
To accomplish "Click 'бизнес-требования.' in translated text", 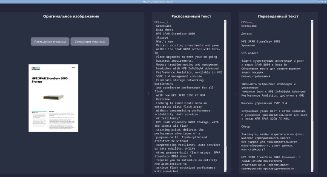I will point(256,76).
